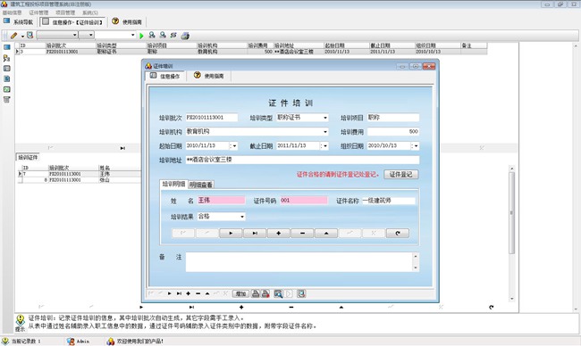Click the 培训费用 field showing 500

pos(393,132)
